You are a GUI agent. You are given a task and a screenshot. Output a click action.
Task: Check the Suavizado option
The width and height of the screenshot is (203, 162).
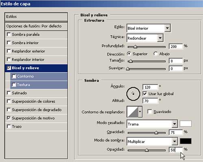(x=149, y=112)
